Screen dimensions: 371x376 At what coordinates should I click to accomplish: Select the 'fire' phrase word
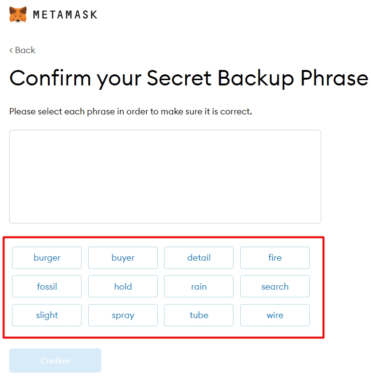275,258
